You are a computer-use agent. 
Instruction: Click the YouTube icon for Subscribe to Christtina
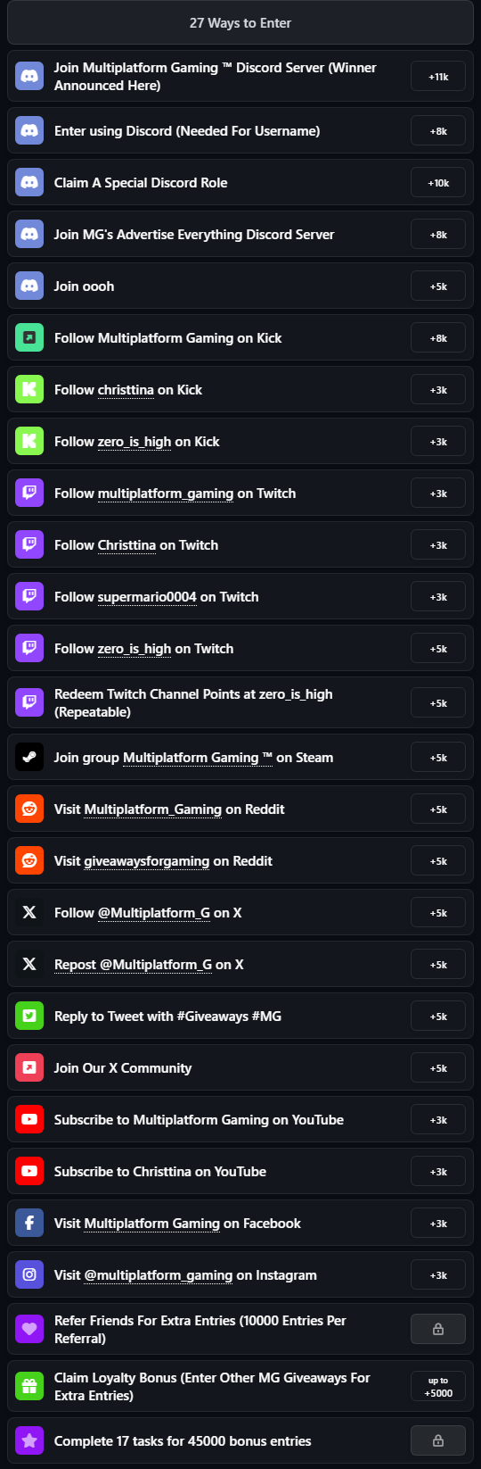point(29,1172)
